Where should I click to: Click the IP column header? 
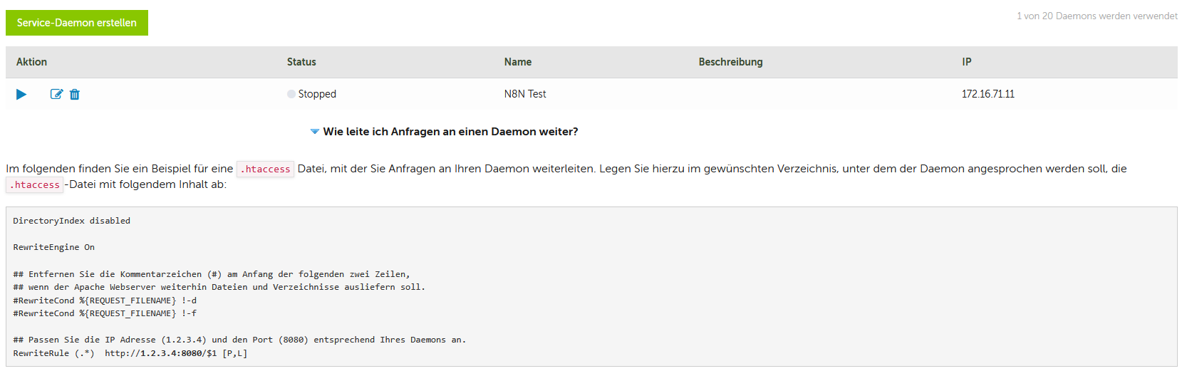[x=967, y=62]
